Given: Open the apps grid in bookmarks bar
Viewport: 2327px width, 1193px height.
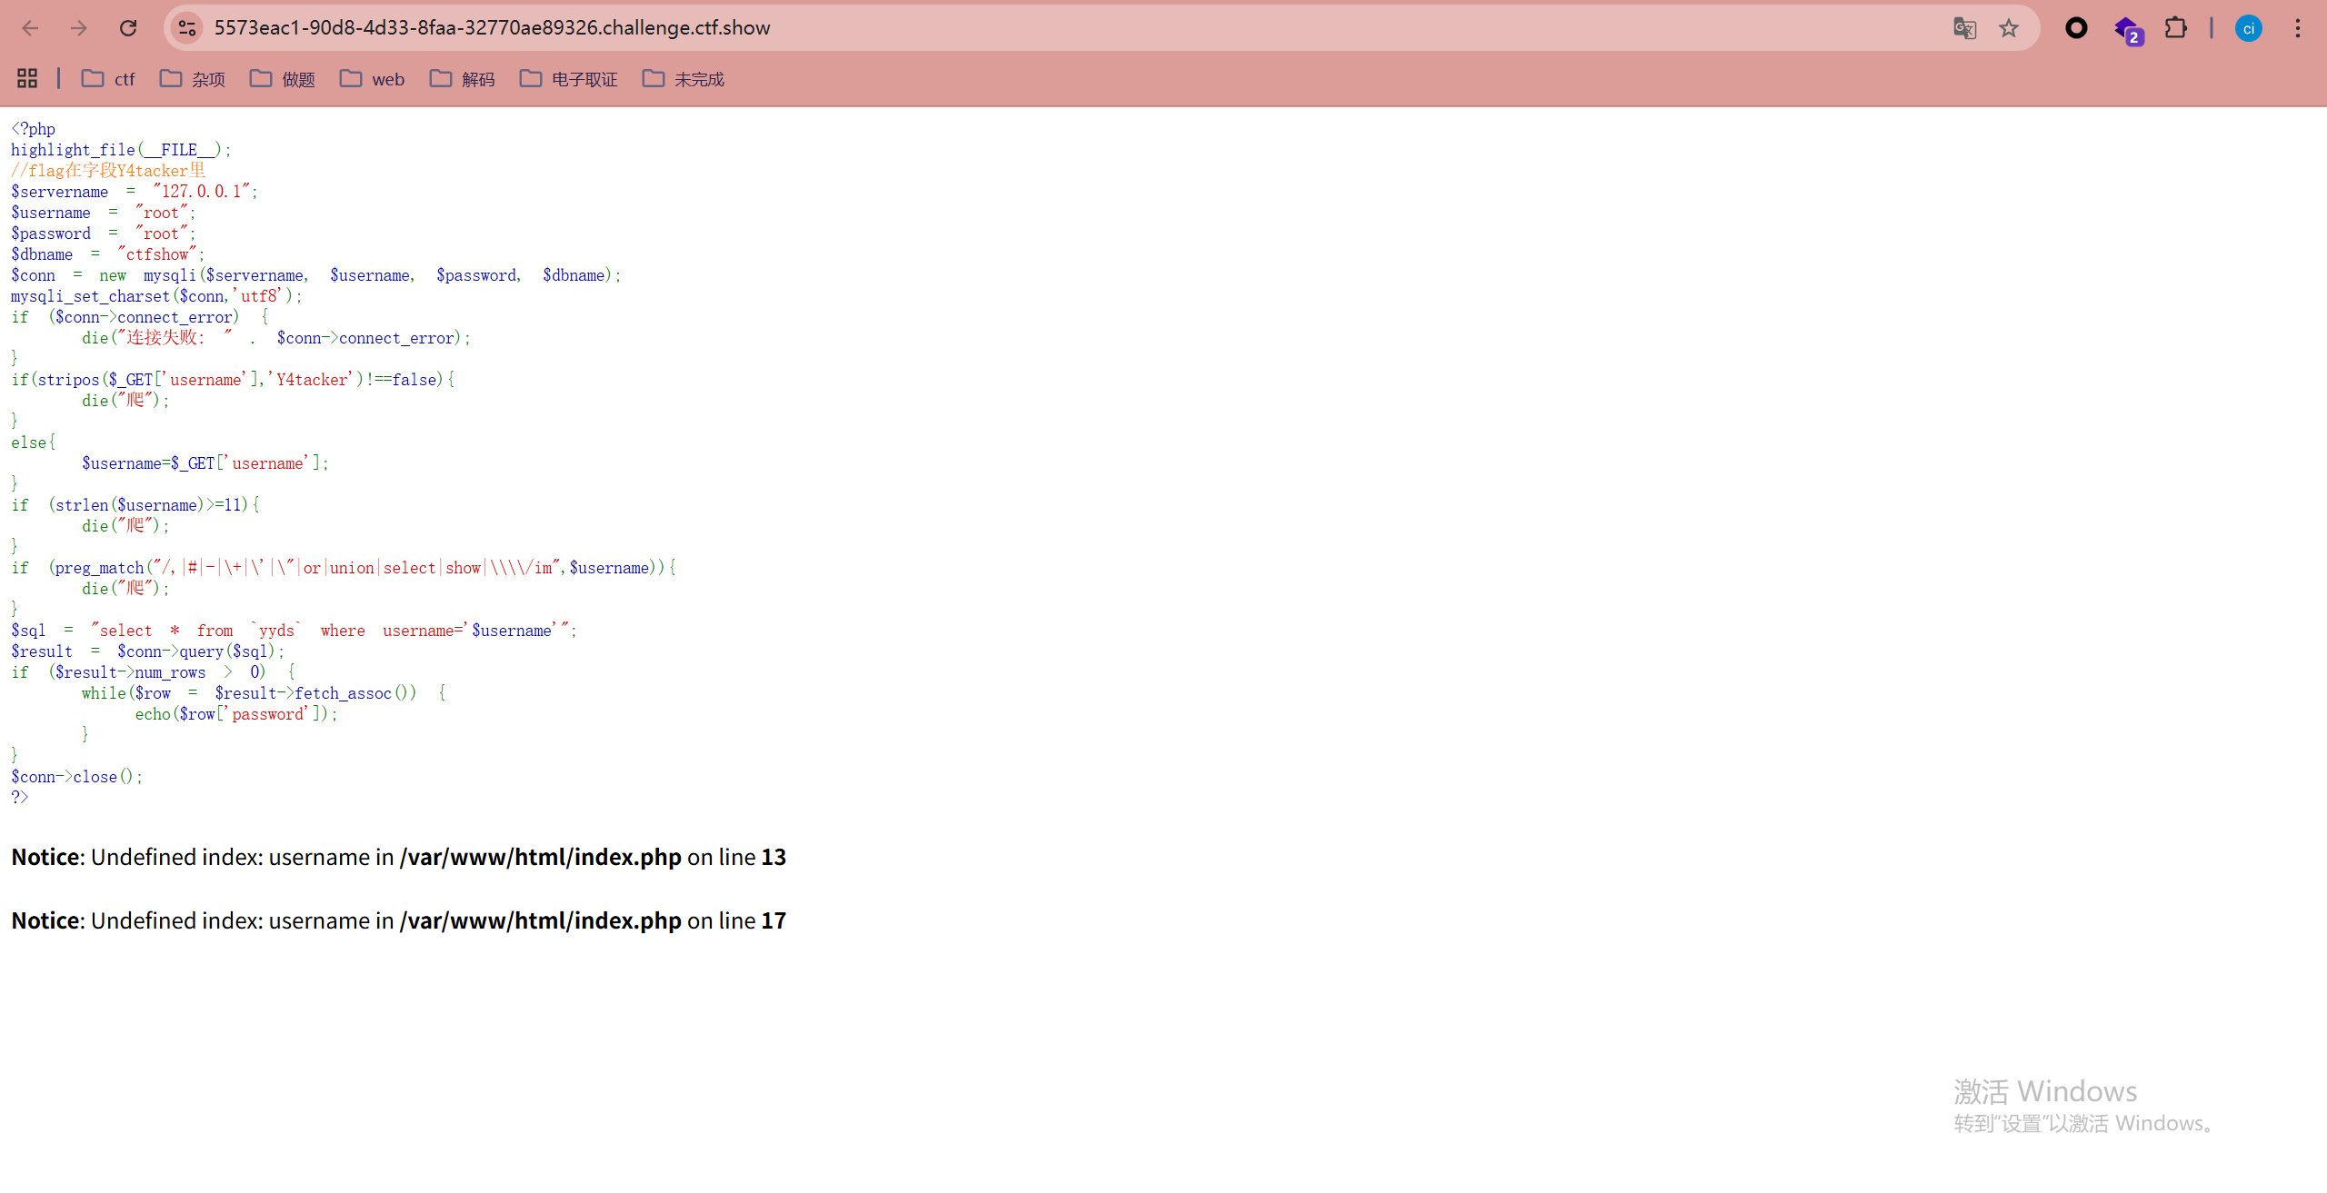Looking at the screenshot, I should (x=27, y=79).
